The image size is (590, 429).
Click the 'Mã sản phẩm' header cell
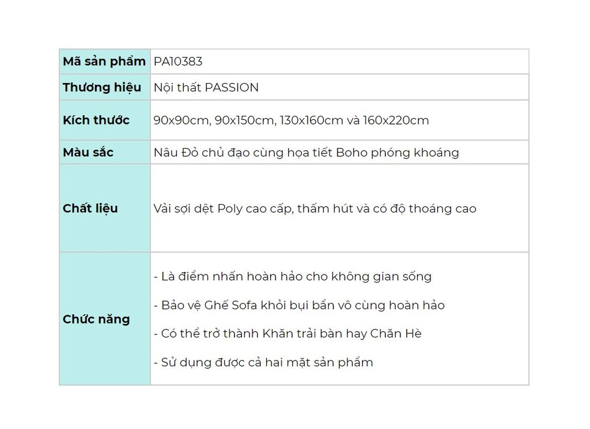[x=105, y=61]
